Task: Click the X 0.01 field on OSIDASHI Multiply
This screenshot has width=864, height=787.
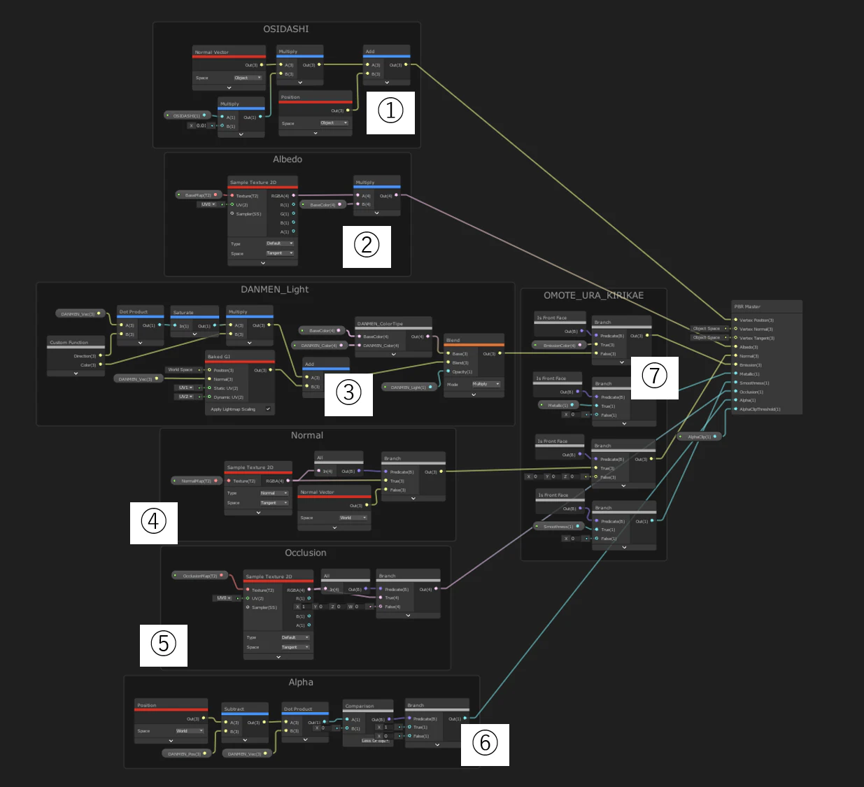Action: 201,126
